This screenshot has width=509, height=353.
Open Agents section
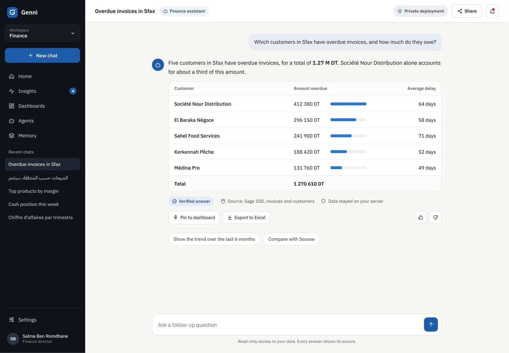42,121
